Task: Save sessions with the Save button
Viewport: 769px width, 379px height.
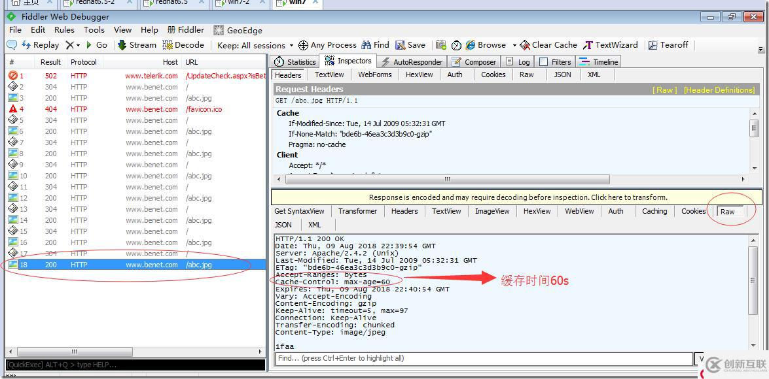Action: tap(410, 45)
